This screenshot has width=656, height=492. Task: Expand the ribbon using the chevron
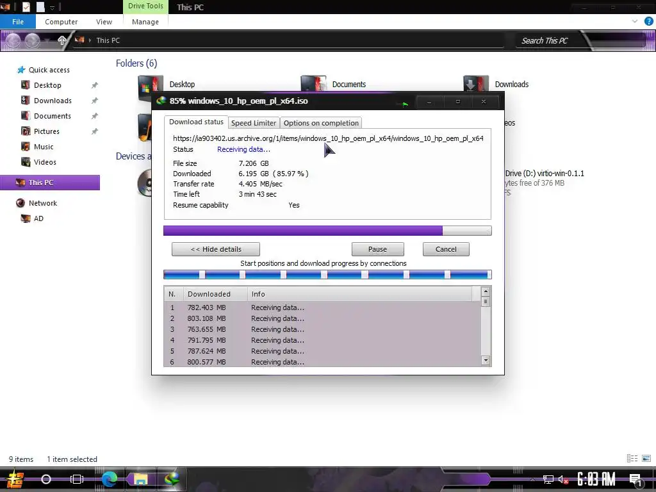635,21
